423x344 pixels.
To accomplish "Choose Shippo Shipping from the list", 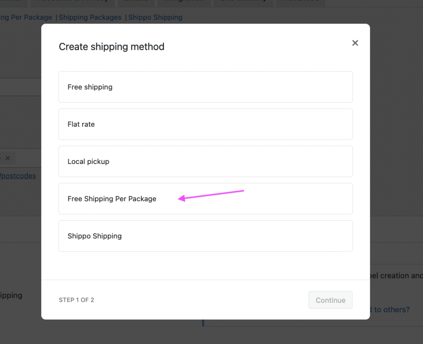I will (205, 236).
